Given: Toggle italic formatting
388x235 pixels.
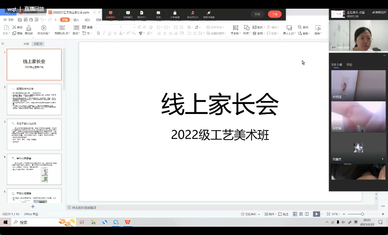Looking at the screenshot, I should click(104, 33).
